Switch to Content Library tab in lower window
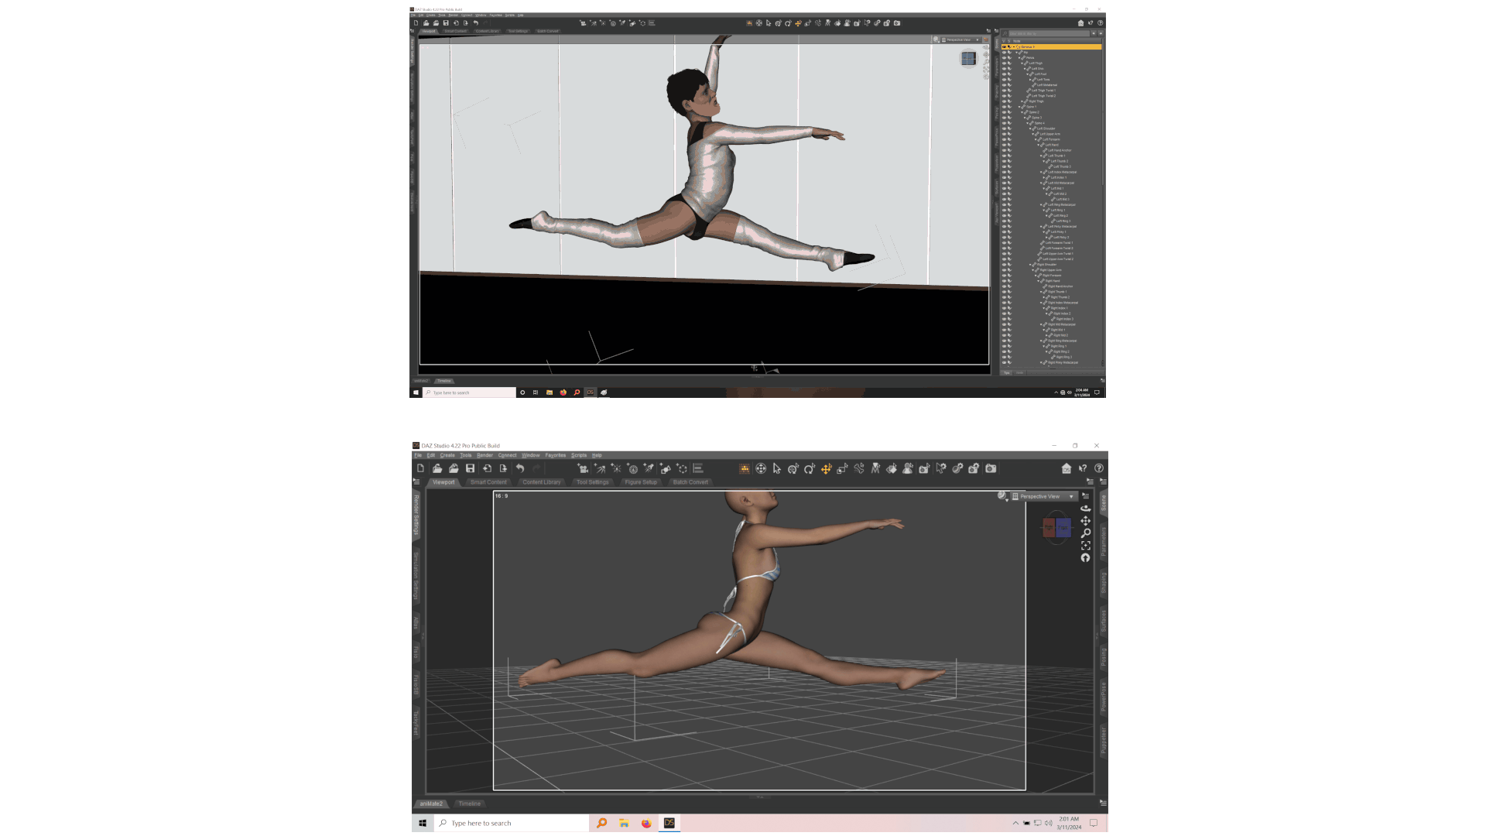 541,482
